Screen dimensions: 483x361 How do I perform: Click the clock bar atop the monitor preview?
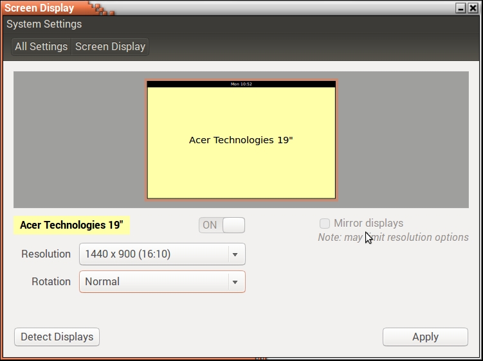pos(241,84)
